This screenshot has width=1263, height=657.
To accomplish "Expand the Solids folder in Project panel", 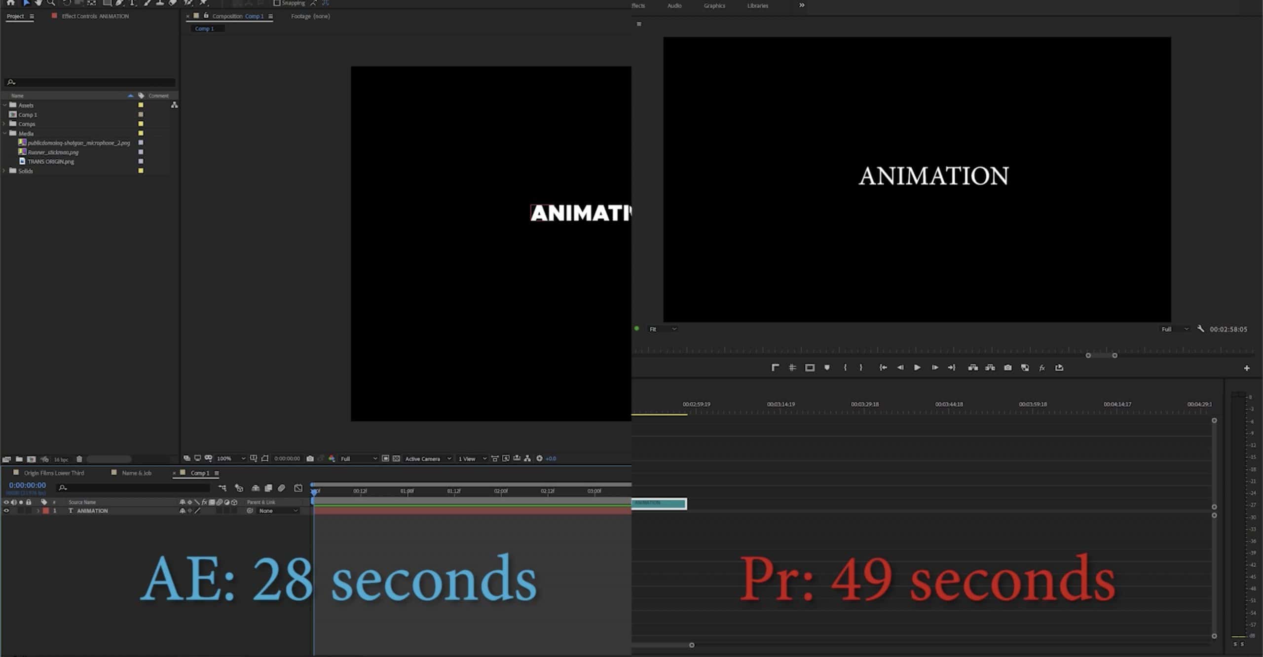I will (x=4, y=171).
